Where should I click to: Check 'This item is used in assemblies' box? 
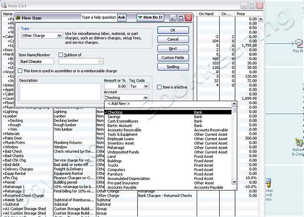(x=20, y=71)
